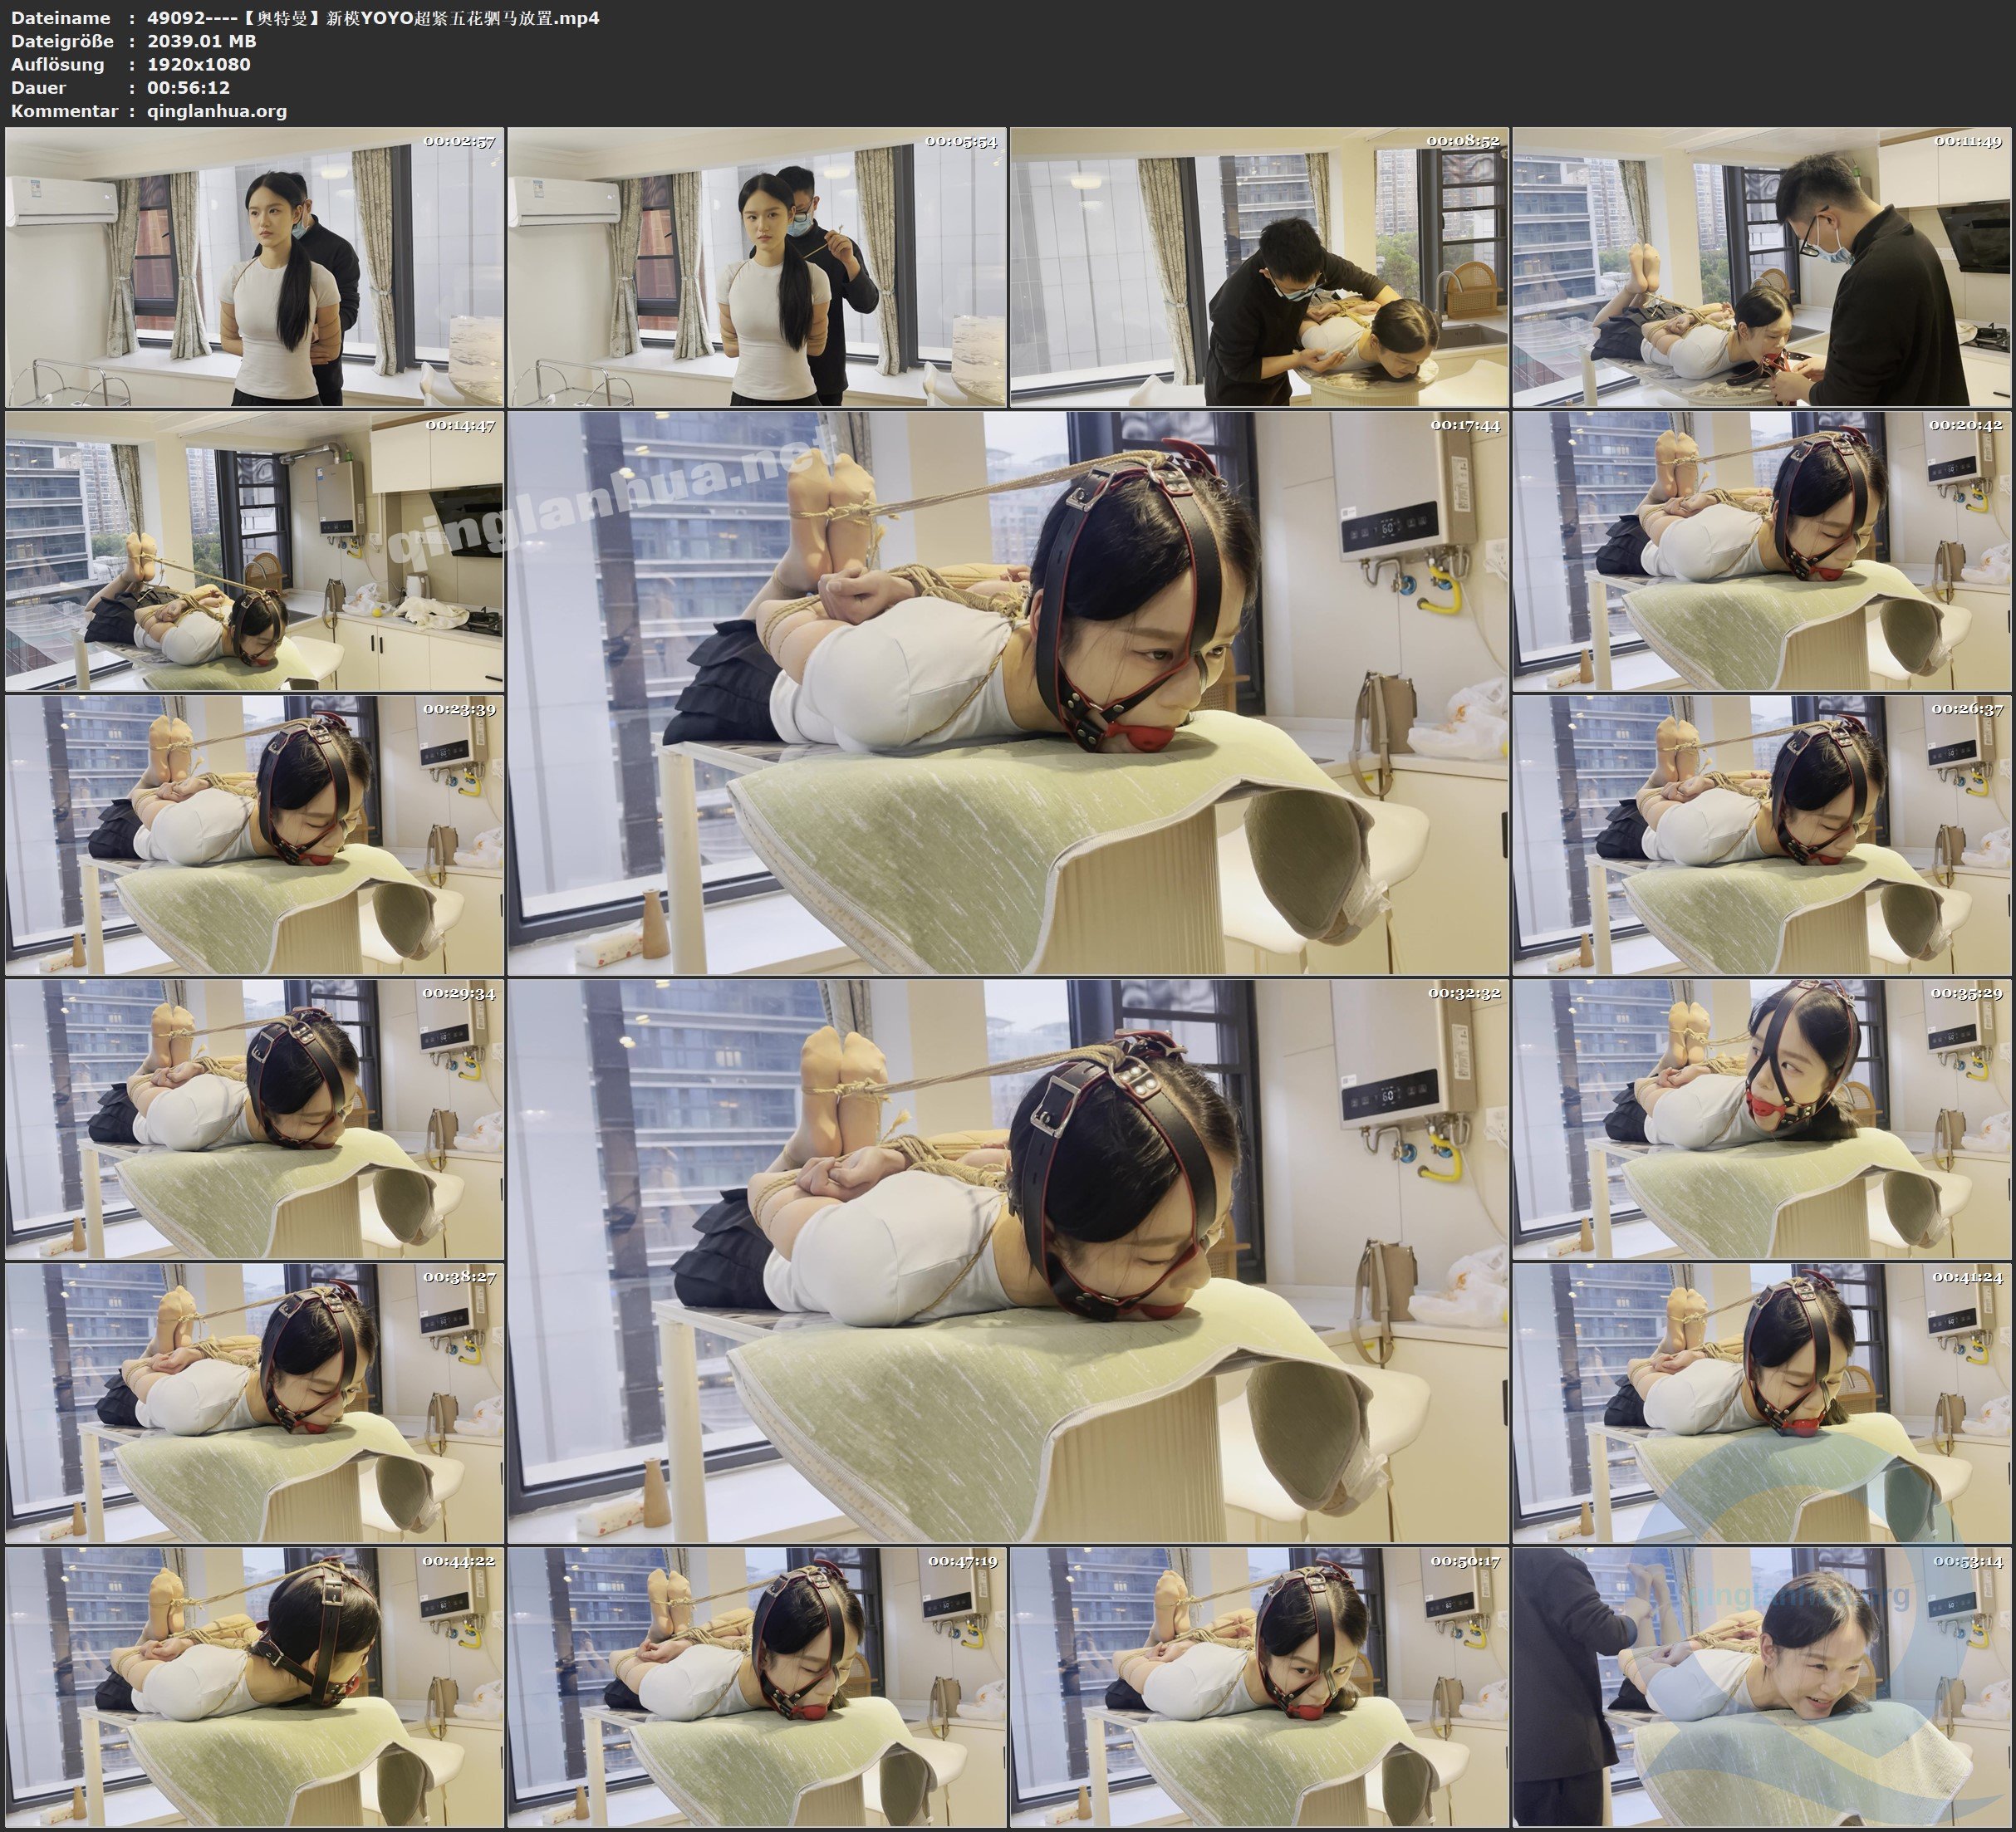Viewport: 2016px width, 1832px height.
Task: Click the thumbnail timestamped 00:35:29
Action: pyautogui.click(x=1762, y=1119)
